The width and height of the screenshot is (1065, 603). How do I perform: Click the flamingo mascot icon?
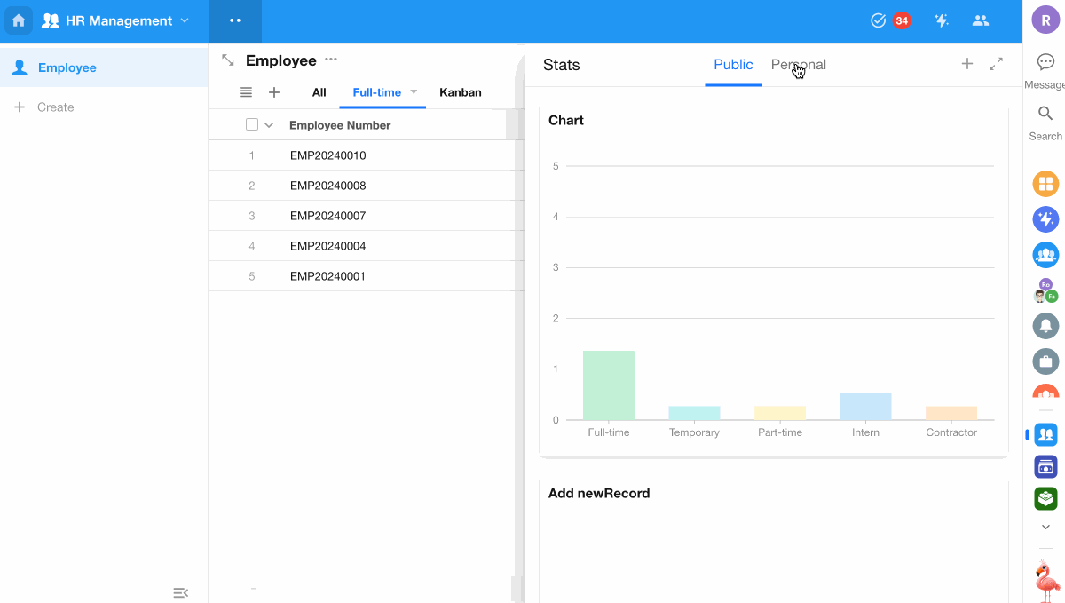1046,581
